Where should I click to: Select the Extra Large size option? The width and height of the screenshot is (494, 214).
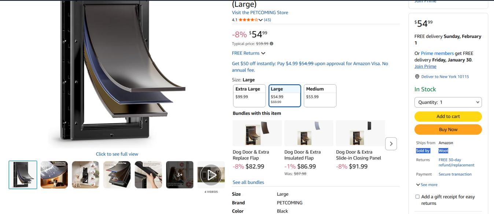(249, 96)
